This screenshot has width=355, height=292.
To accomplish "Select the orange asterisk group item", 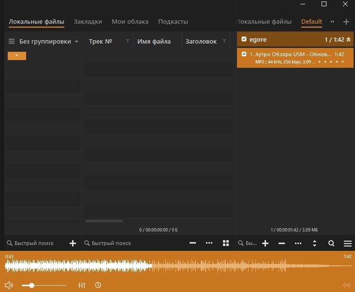I will (x=17, y=56).
